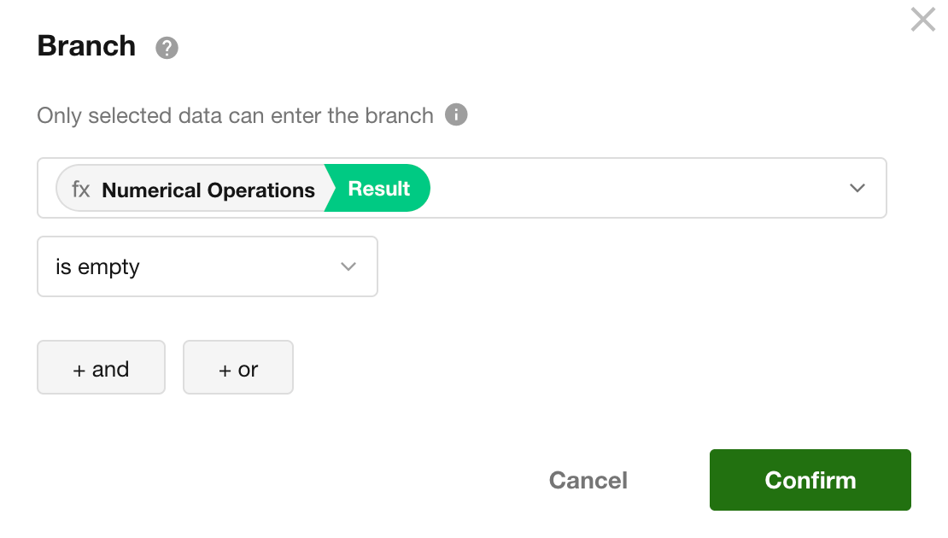This screenshot has height=538, width=948.
Task: Click the plus sign in the 'or' button
Action: tap(225, 370)
